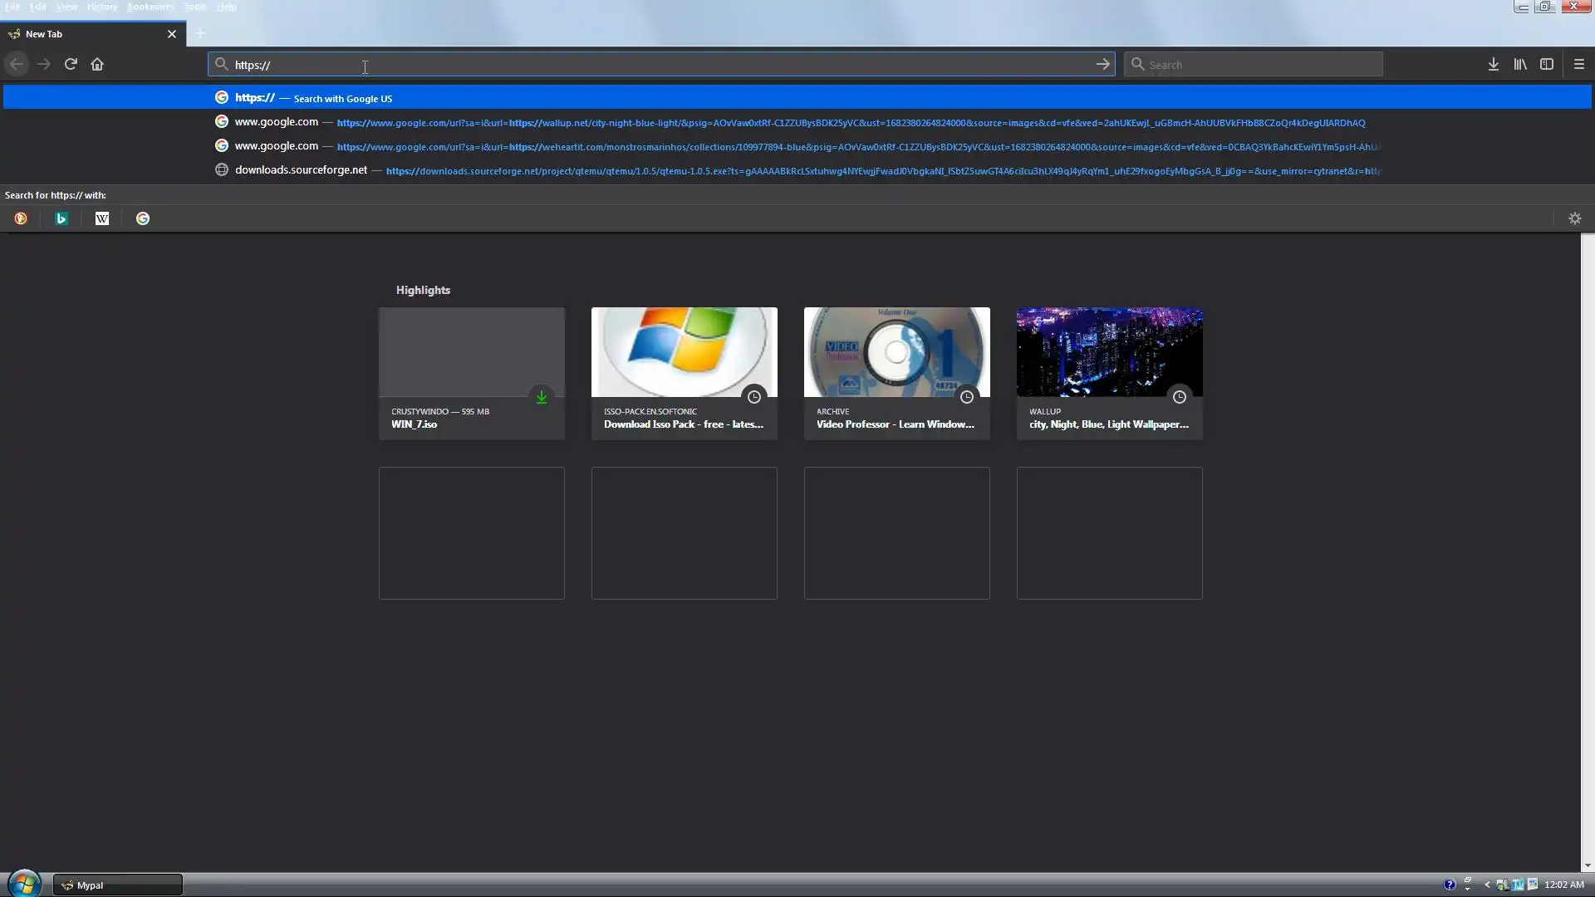
Task: Search with the Wikipedia engine icon
Action: [x=102, y=218]
